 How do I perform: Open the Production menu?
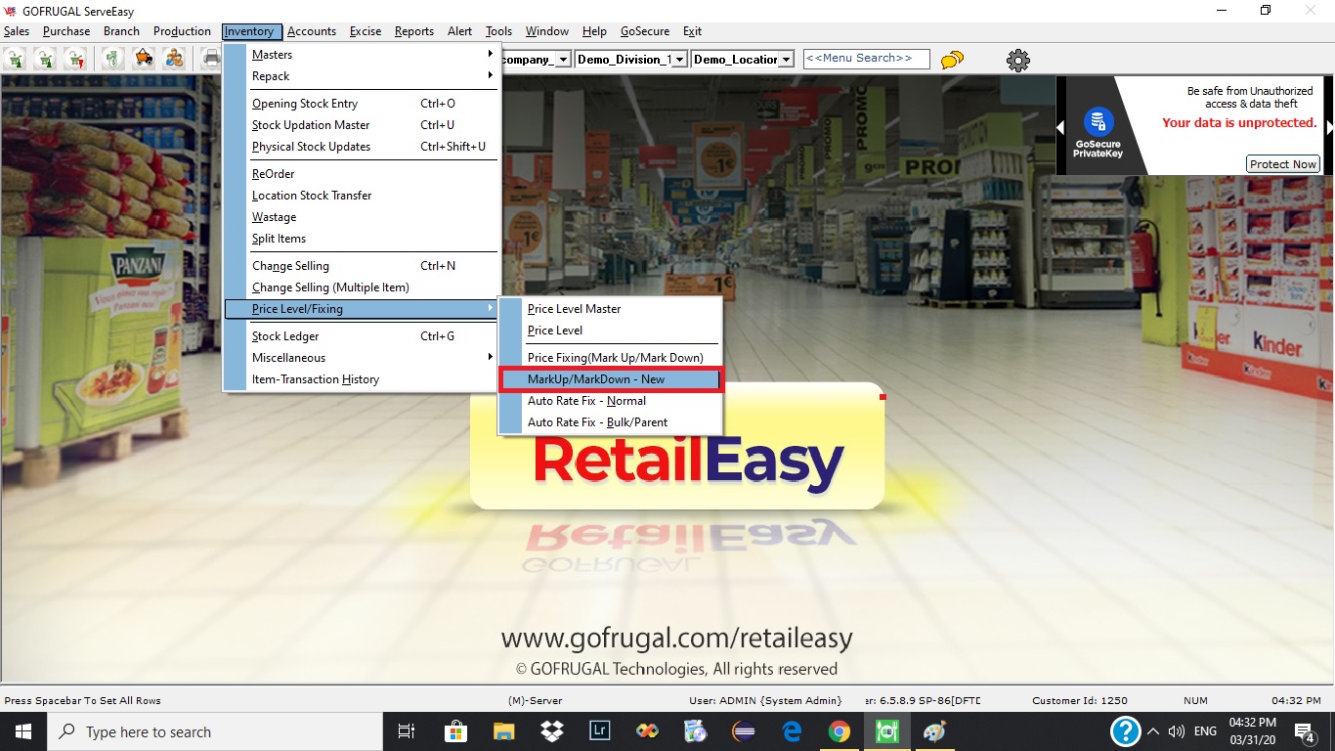click(x=182, y=31)
